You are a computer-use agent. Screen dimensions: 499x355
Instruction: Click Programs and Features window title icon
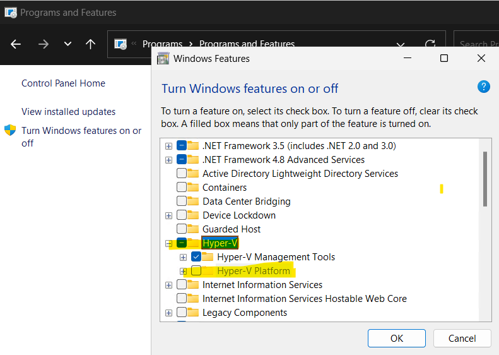tap(11, 13)
